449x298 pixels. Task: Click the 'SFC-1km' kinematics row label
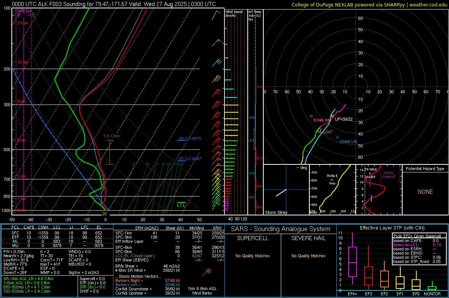(x=123, y=233)
